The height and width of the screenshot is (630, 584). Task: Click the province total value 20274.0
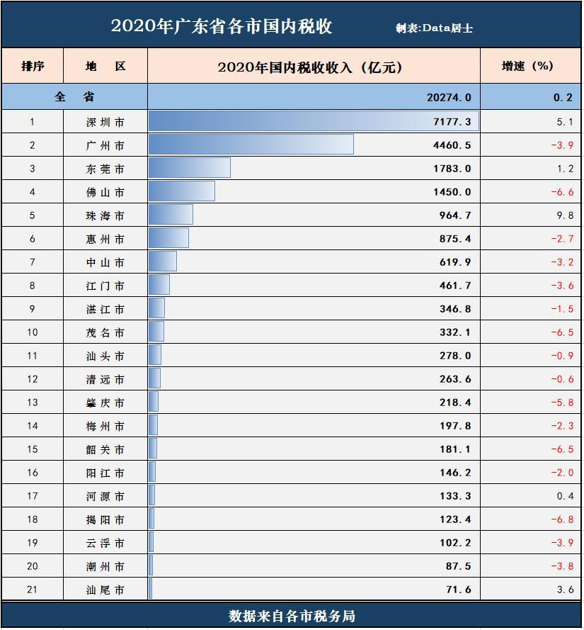449,97
